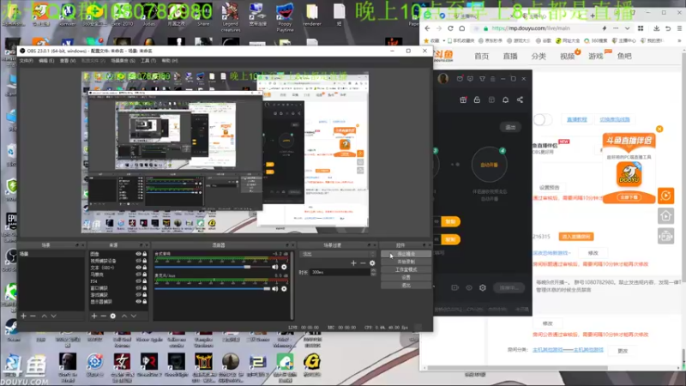686x386 pixels.
Task: Open the 编辑(E) menu in OBS
Action: tap(46, 60)
